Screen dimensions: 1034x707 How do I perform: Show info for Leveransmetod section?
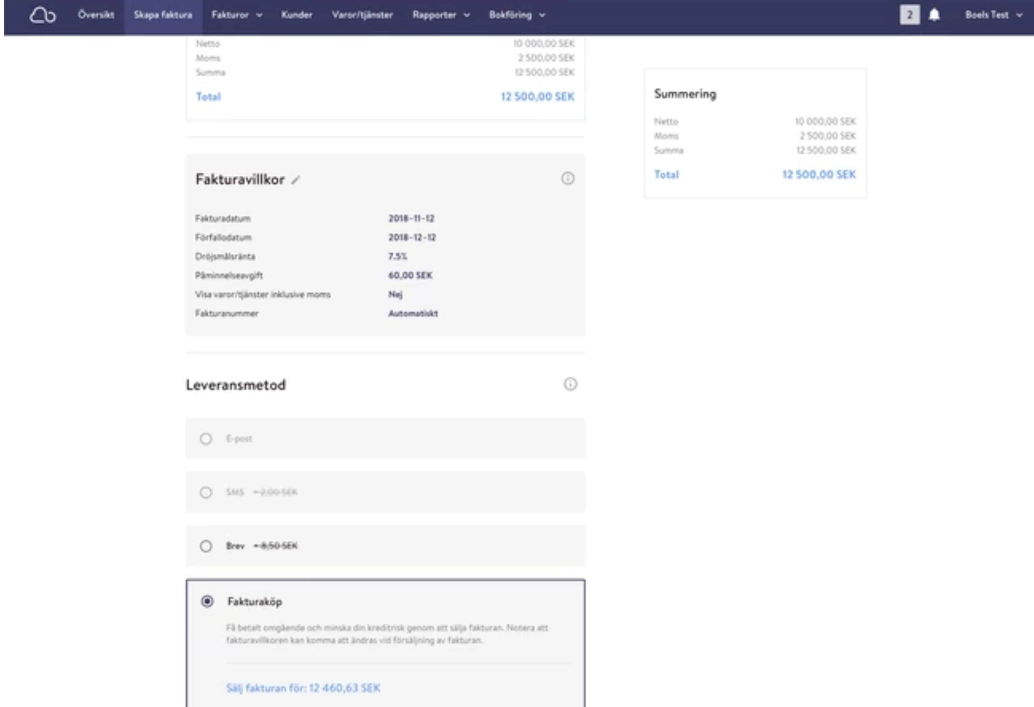pos(570,384)
